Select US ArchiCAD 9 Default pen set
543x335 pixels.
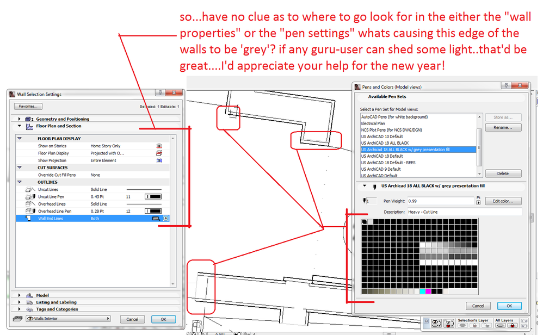click(418, 169)
